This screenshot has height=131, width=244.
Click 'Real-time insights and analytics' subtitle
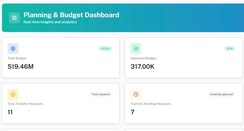coord(50,22)
